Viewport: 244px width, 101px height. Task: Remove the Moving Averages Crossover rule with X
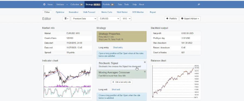click(145, 72)
